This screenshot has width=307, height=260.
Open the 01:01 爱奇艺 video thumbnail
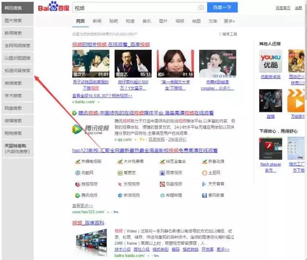point(91,64)
